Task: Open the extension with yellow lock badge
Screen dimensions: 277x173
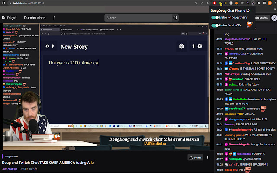Action: [220, 3]
